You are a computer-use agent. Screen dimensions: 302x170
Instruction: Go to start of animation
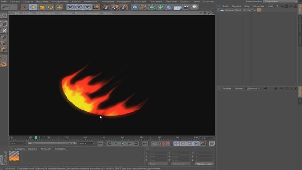(100, 144)
